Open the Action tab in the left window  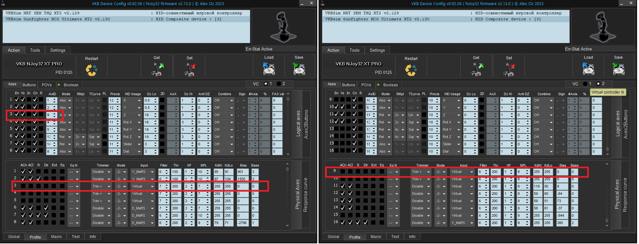click(14, 50)
